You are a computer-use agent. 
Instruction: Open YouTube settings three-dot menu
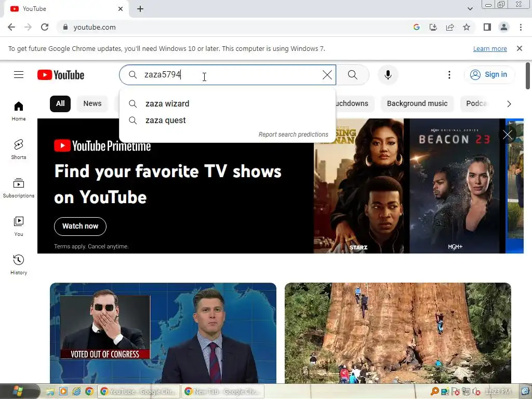pos(449,75)
